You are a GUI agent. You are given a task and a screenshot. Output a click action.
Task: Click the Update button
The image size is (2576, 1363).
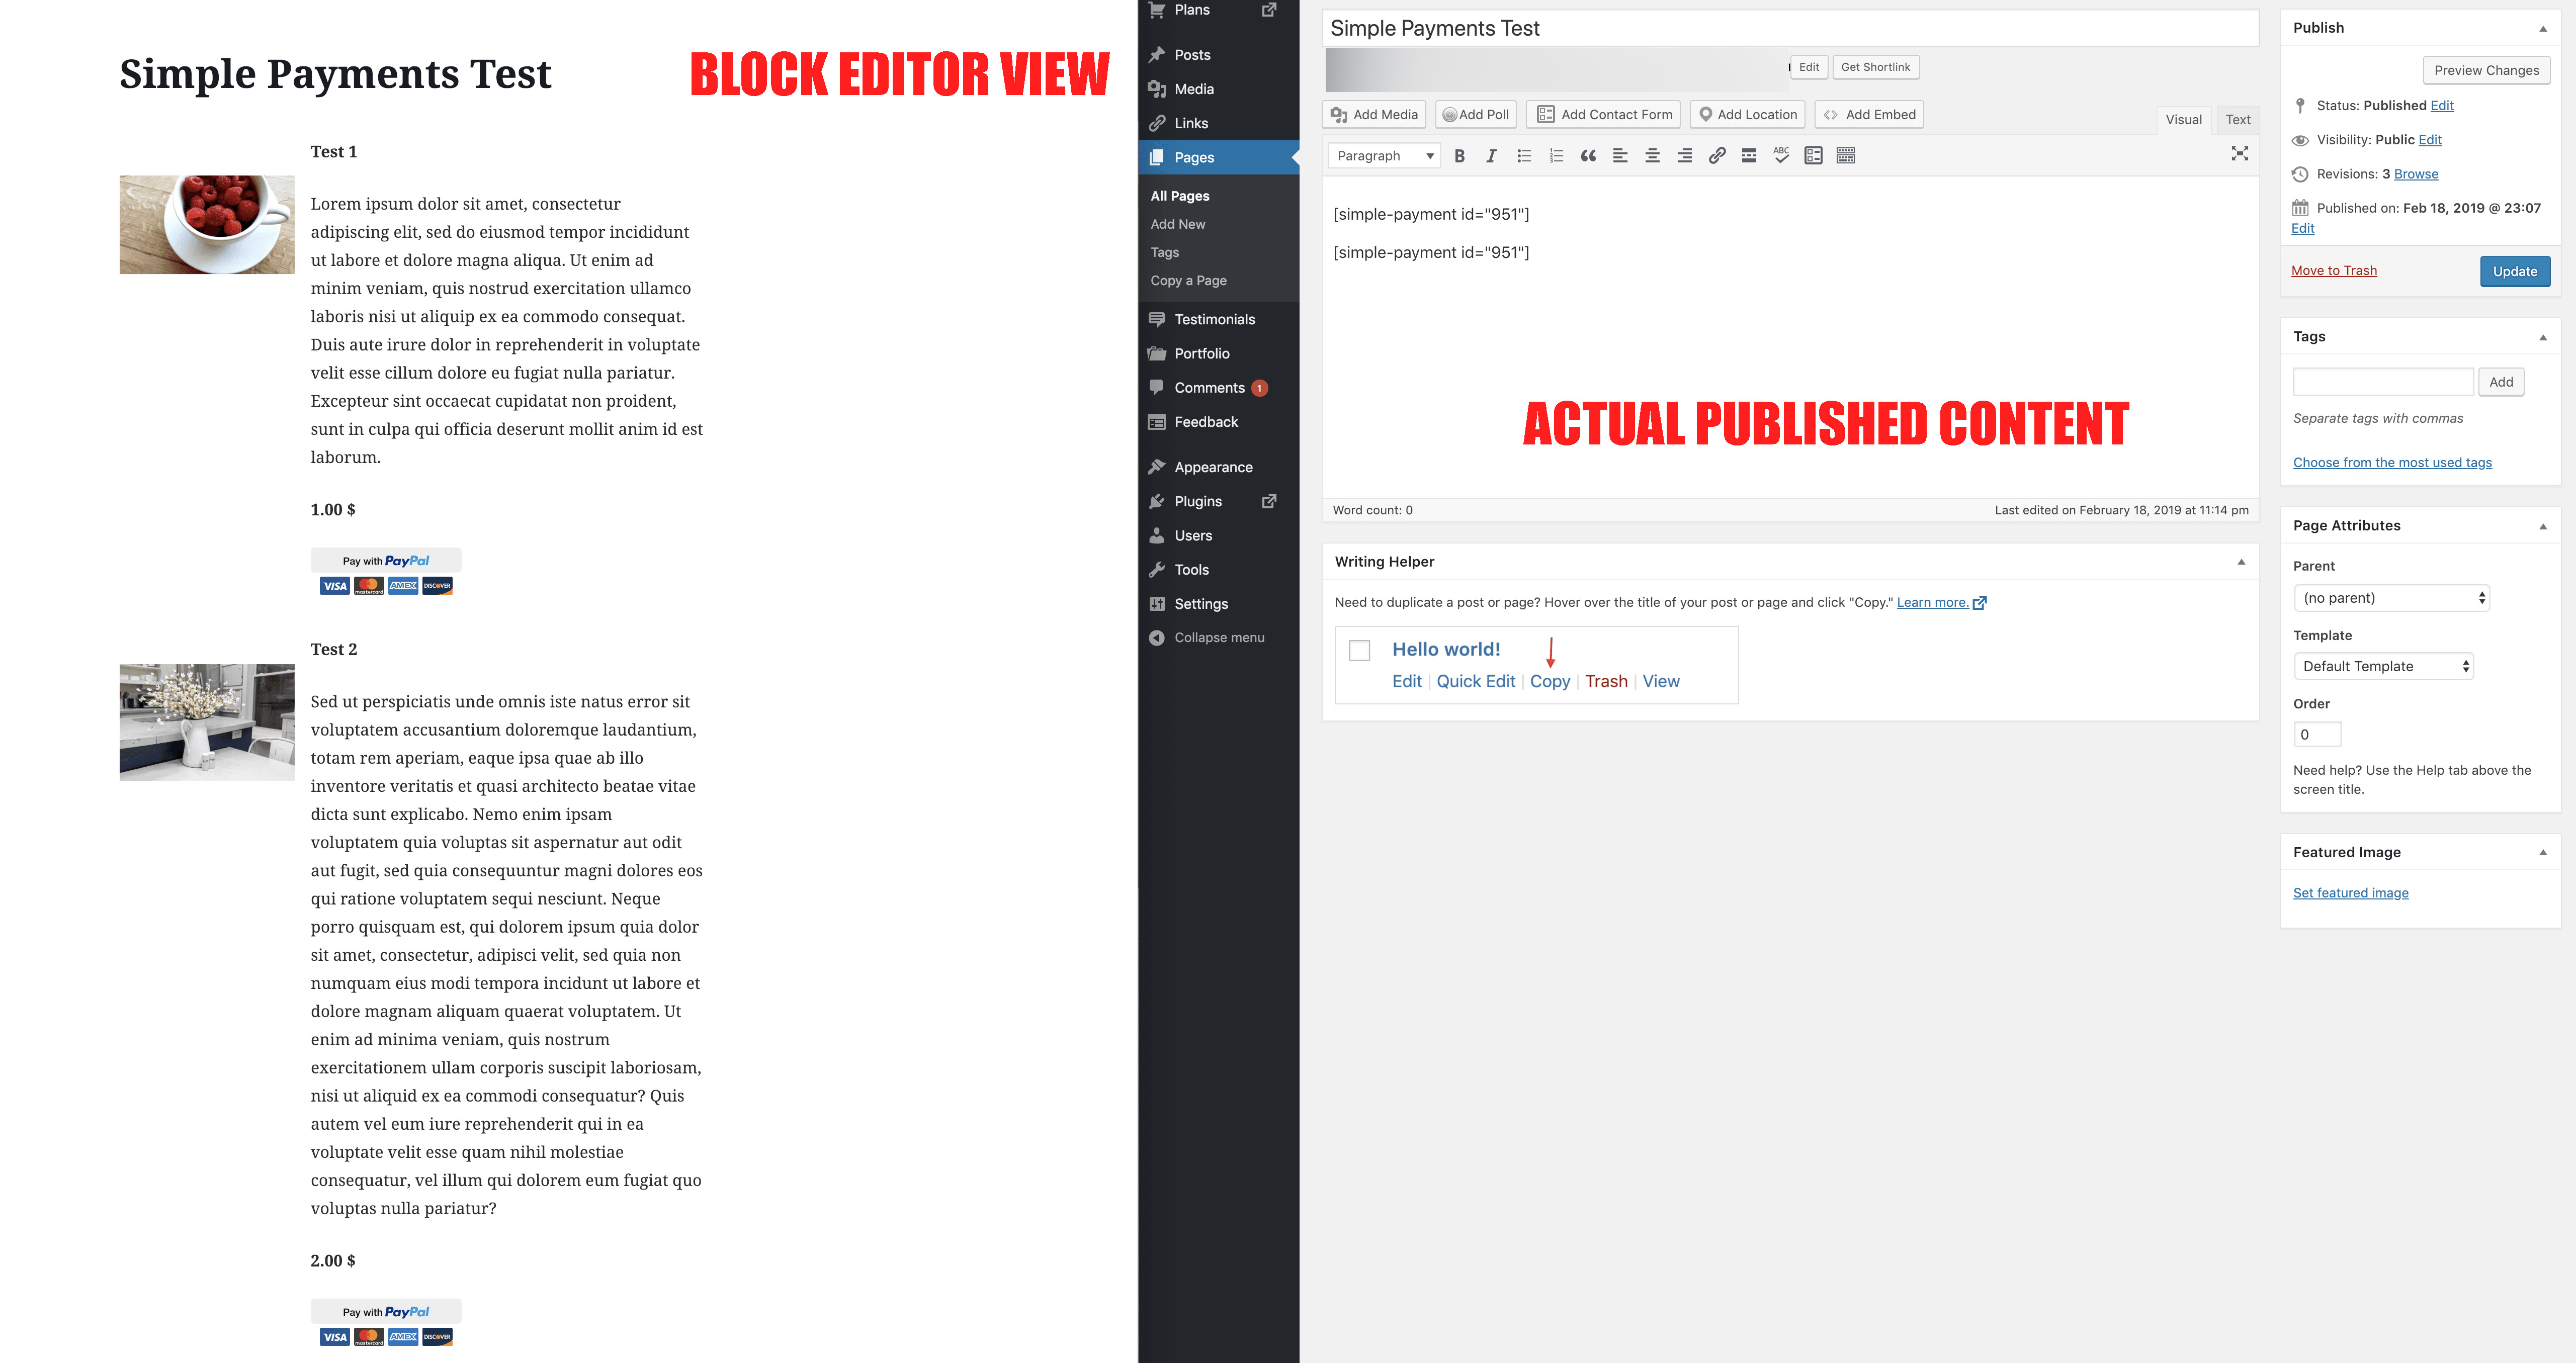pos(2514,272)
